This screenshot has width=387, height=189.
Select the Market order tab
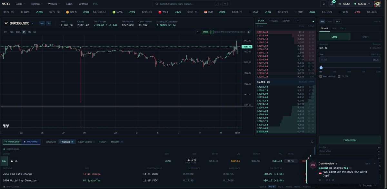pyautogui.click(x=324, y=28)
